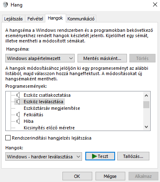Click scroll up arrow in Programesemények list

point(146,95)
